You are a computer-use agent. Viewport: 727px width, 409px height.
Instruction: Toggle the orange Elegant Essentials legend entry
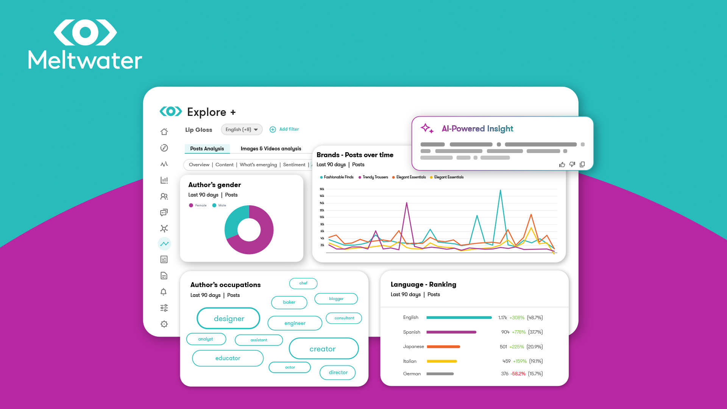(x=409, y=177)
